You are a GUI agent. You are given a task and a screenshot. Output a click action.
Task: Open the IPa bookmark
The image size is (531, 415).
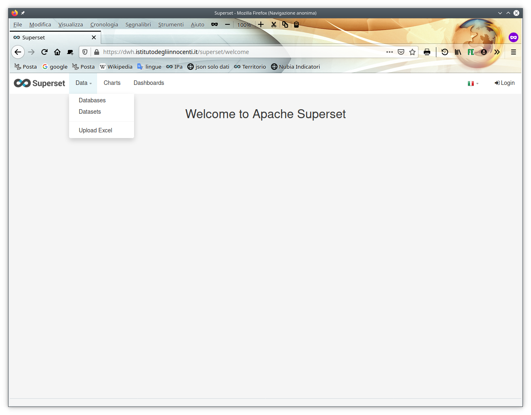point(174,67)
